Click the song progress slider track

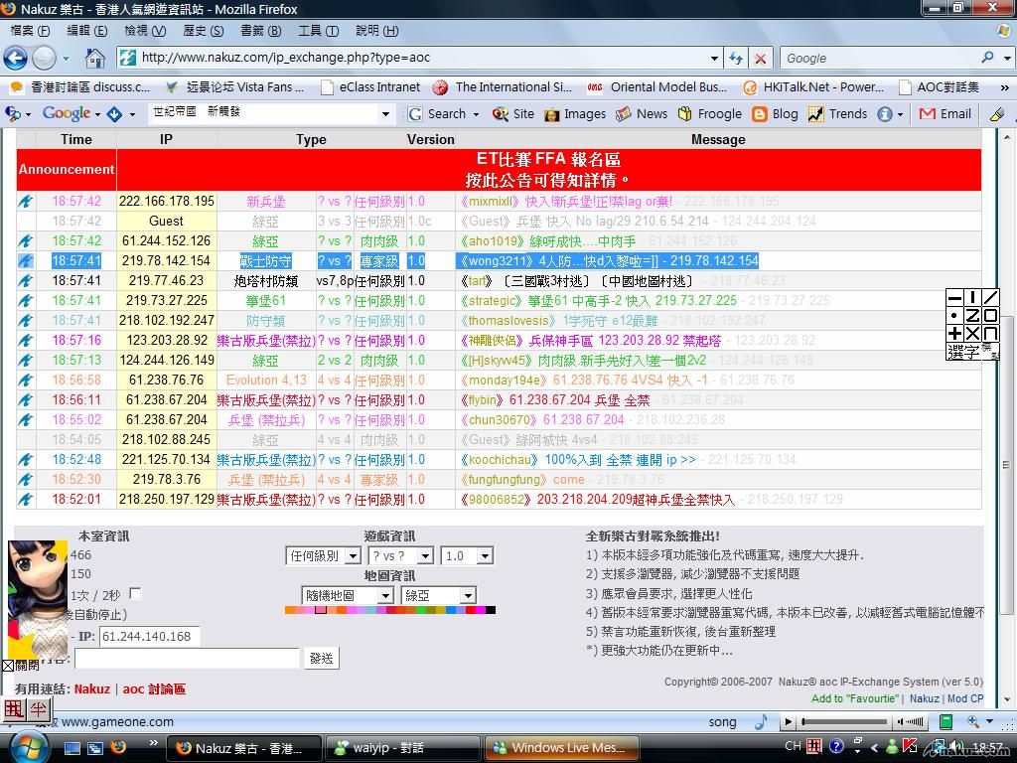(844, 721)
